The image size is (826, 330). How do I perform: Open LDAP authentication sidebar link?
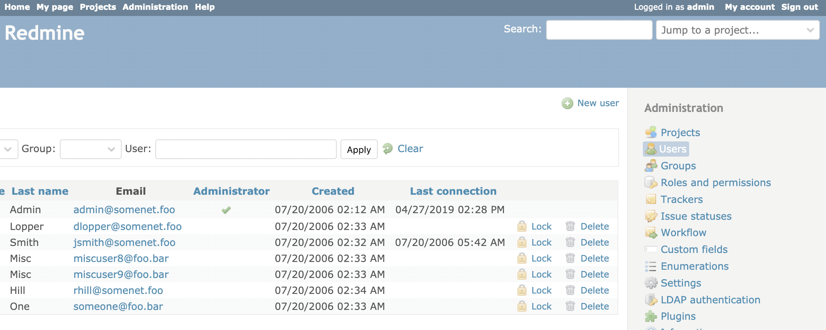coord(710,300)
